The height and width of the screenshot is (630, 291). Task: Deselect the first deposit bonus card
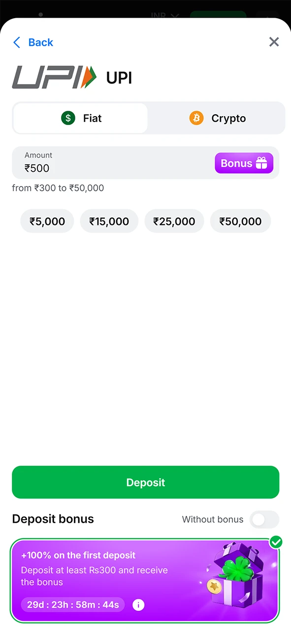click(98, 581)
